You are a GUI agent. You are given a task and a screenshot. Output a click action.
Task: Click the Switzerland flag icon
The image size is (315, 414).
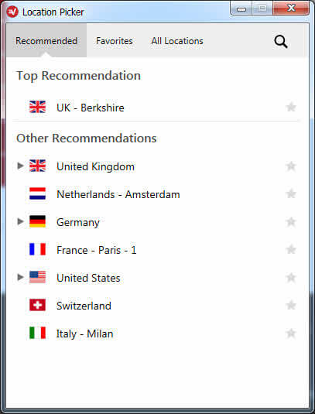pos(37,305)
